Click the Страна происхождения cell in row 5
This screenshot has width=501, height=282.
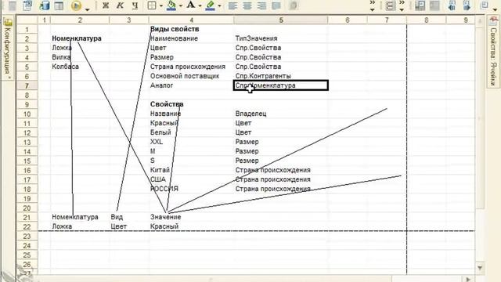point(188,67)
